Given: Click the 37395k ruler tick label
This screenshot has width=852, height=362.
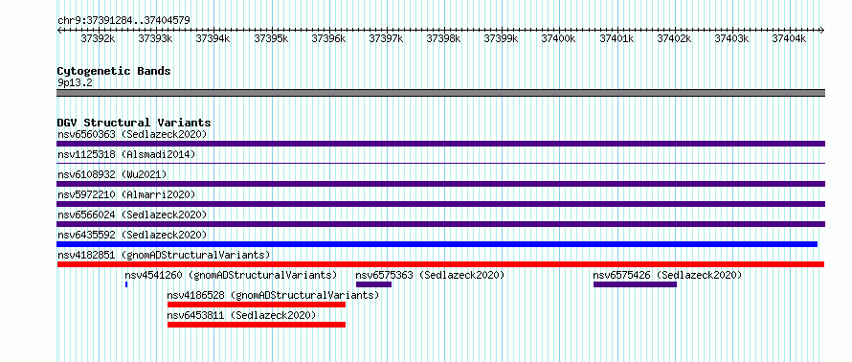Looking at the screenshot, I should [x=271, y=38].
